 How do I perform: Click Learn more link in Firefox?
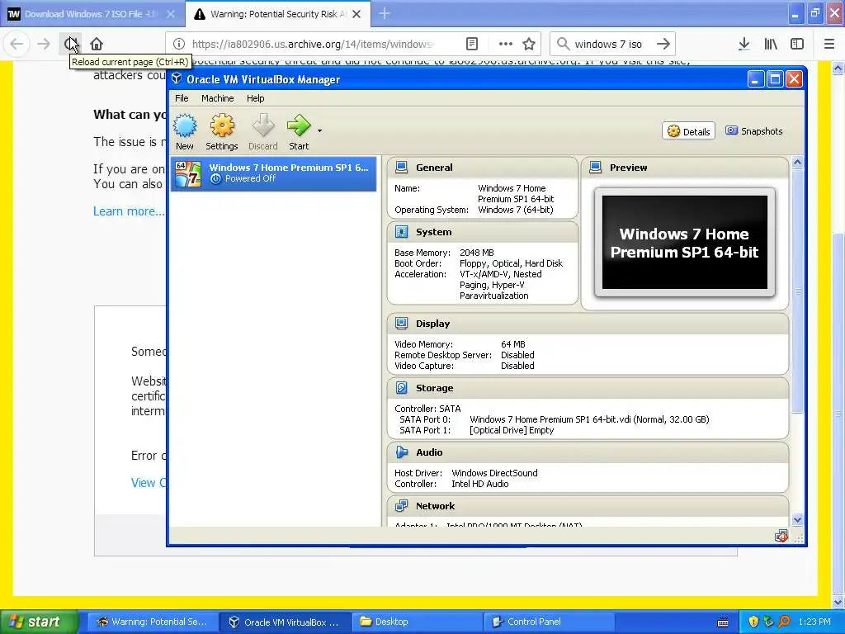128,211
